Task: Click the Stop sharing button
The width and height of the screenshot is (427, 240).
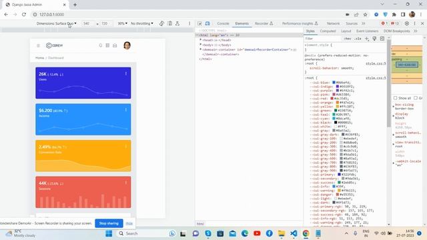Action: pos(109,223)
